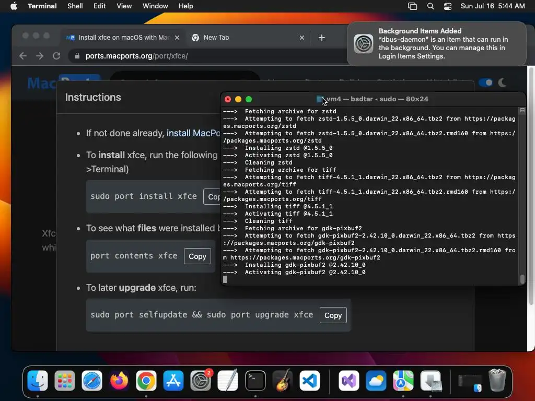View site info lock icon in address bar
Viewport: 535px width, 401px height.
[x=77, y=56]
